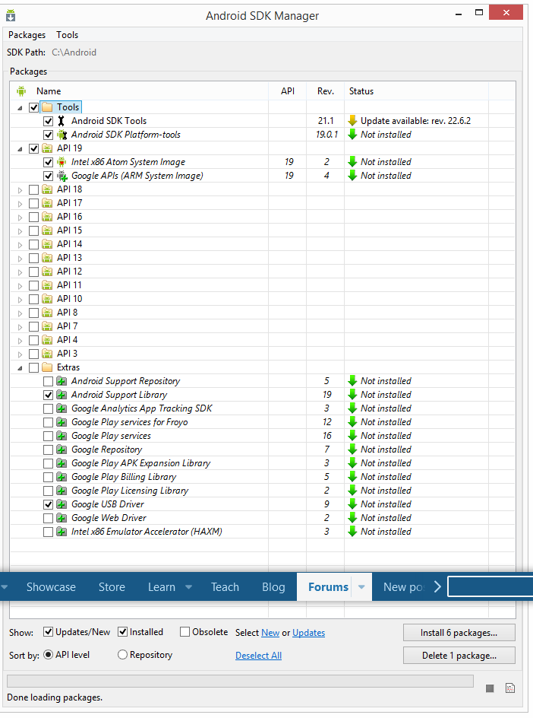Expand the API 18 group
533x718 pixels.
point(20,190)
